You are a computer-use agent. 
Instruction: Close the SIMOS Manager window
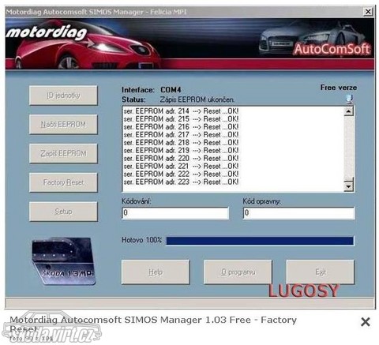click(368, 12)
